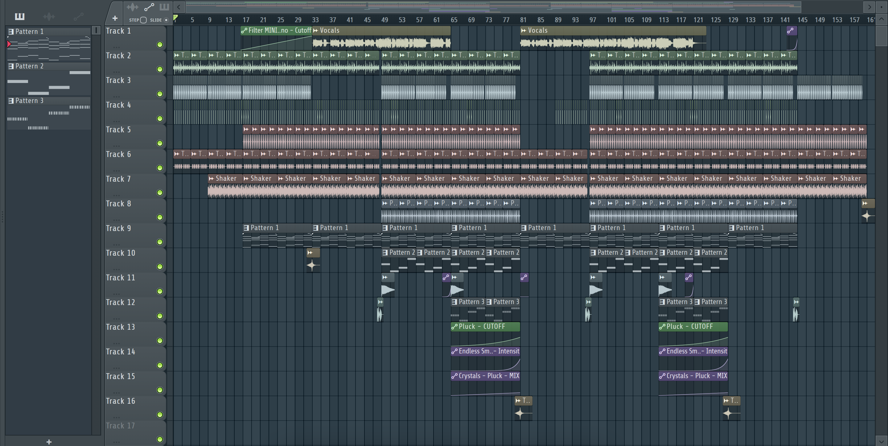Click the up arrow of the vertical scrollbar

pos(882,19)
